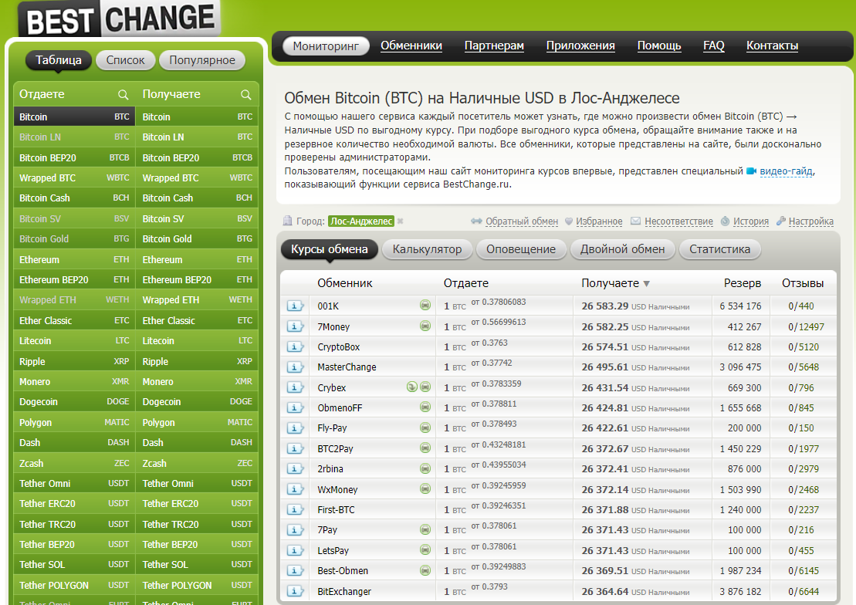Click the green badge icon beside ObmenoFF

[425, 407]
